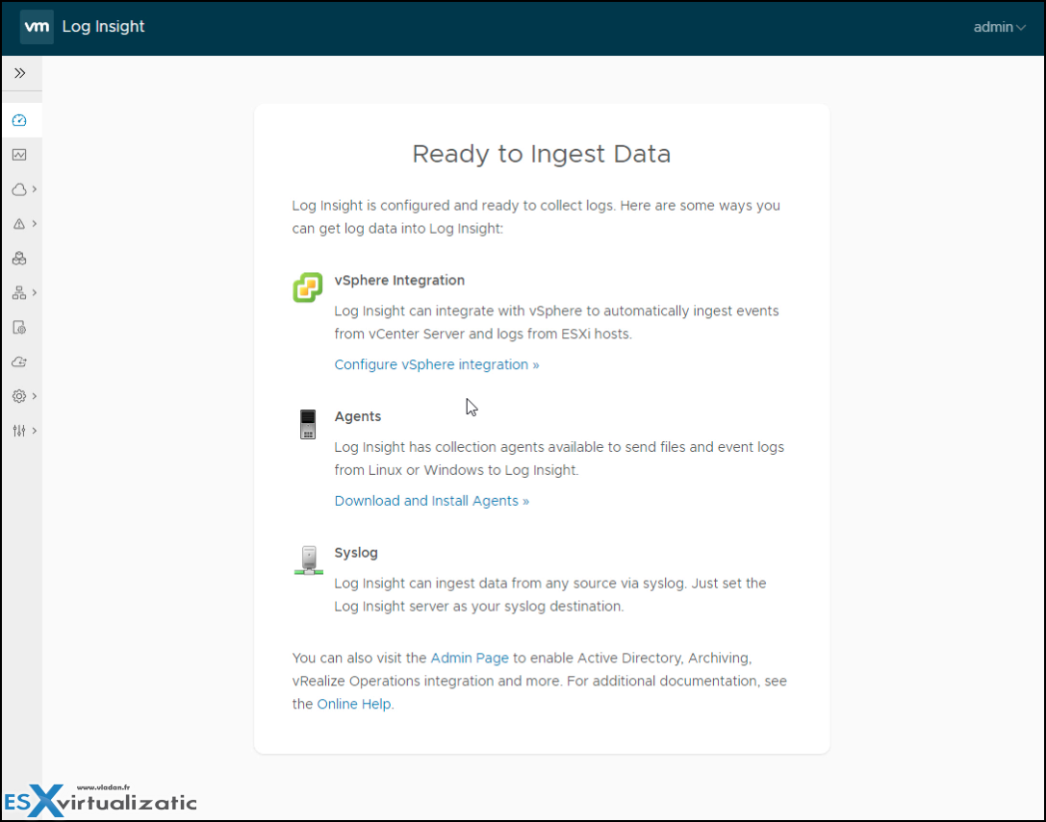This screenshot has width=1046, height=822.
Task: Click the Ready to Ingest Data title
Action: coord(542,154)
